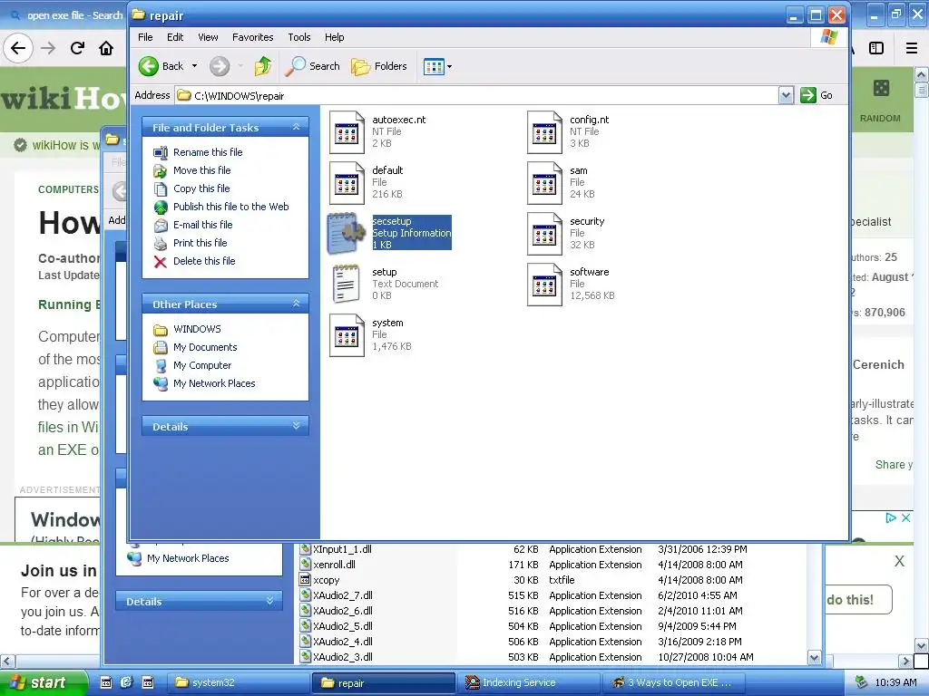The width and height of the screenshot is (929, 696).
Task: Select the system file icon
Action: click(x=347, y=335)
